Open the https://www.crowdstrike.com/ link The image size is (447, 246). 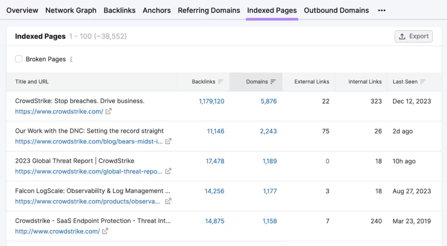coord(59,112)
